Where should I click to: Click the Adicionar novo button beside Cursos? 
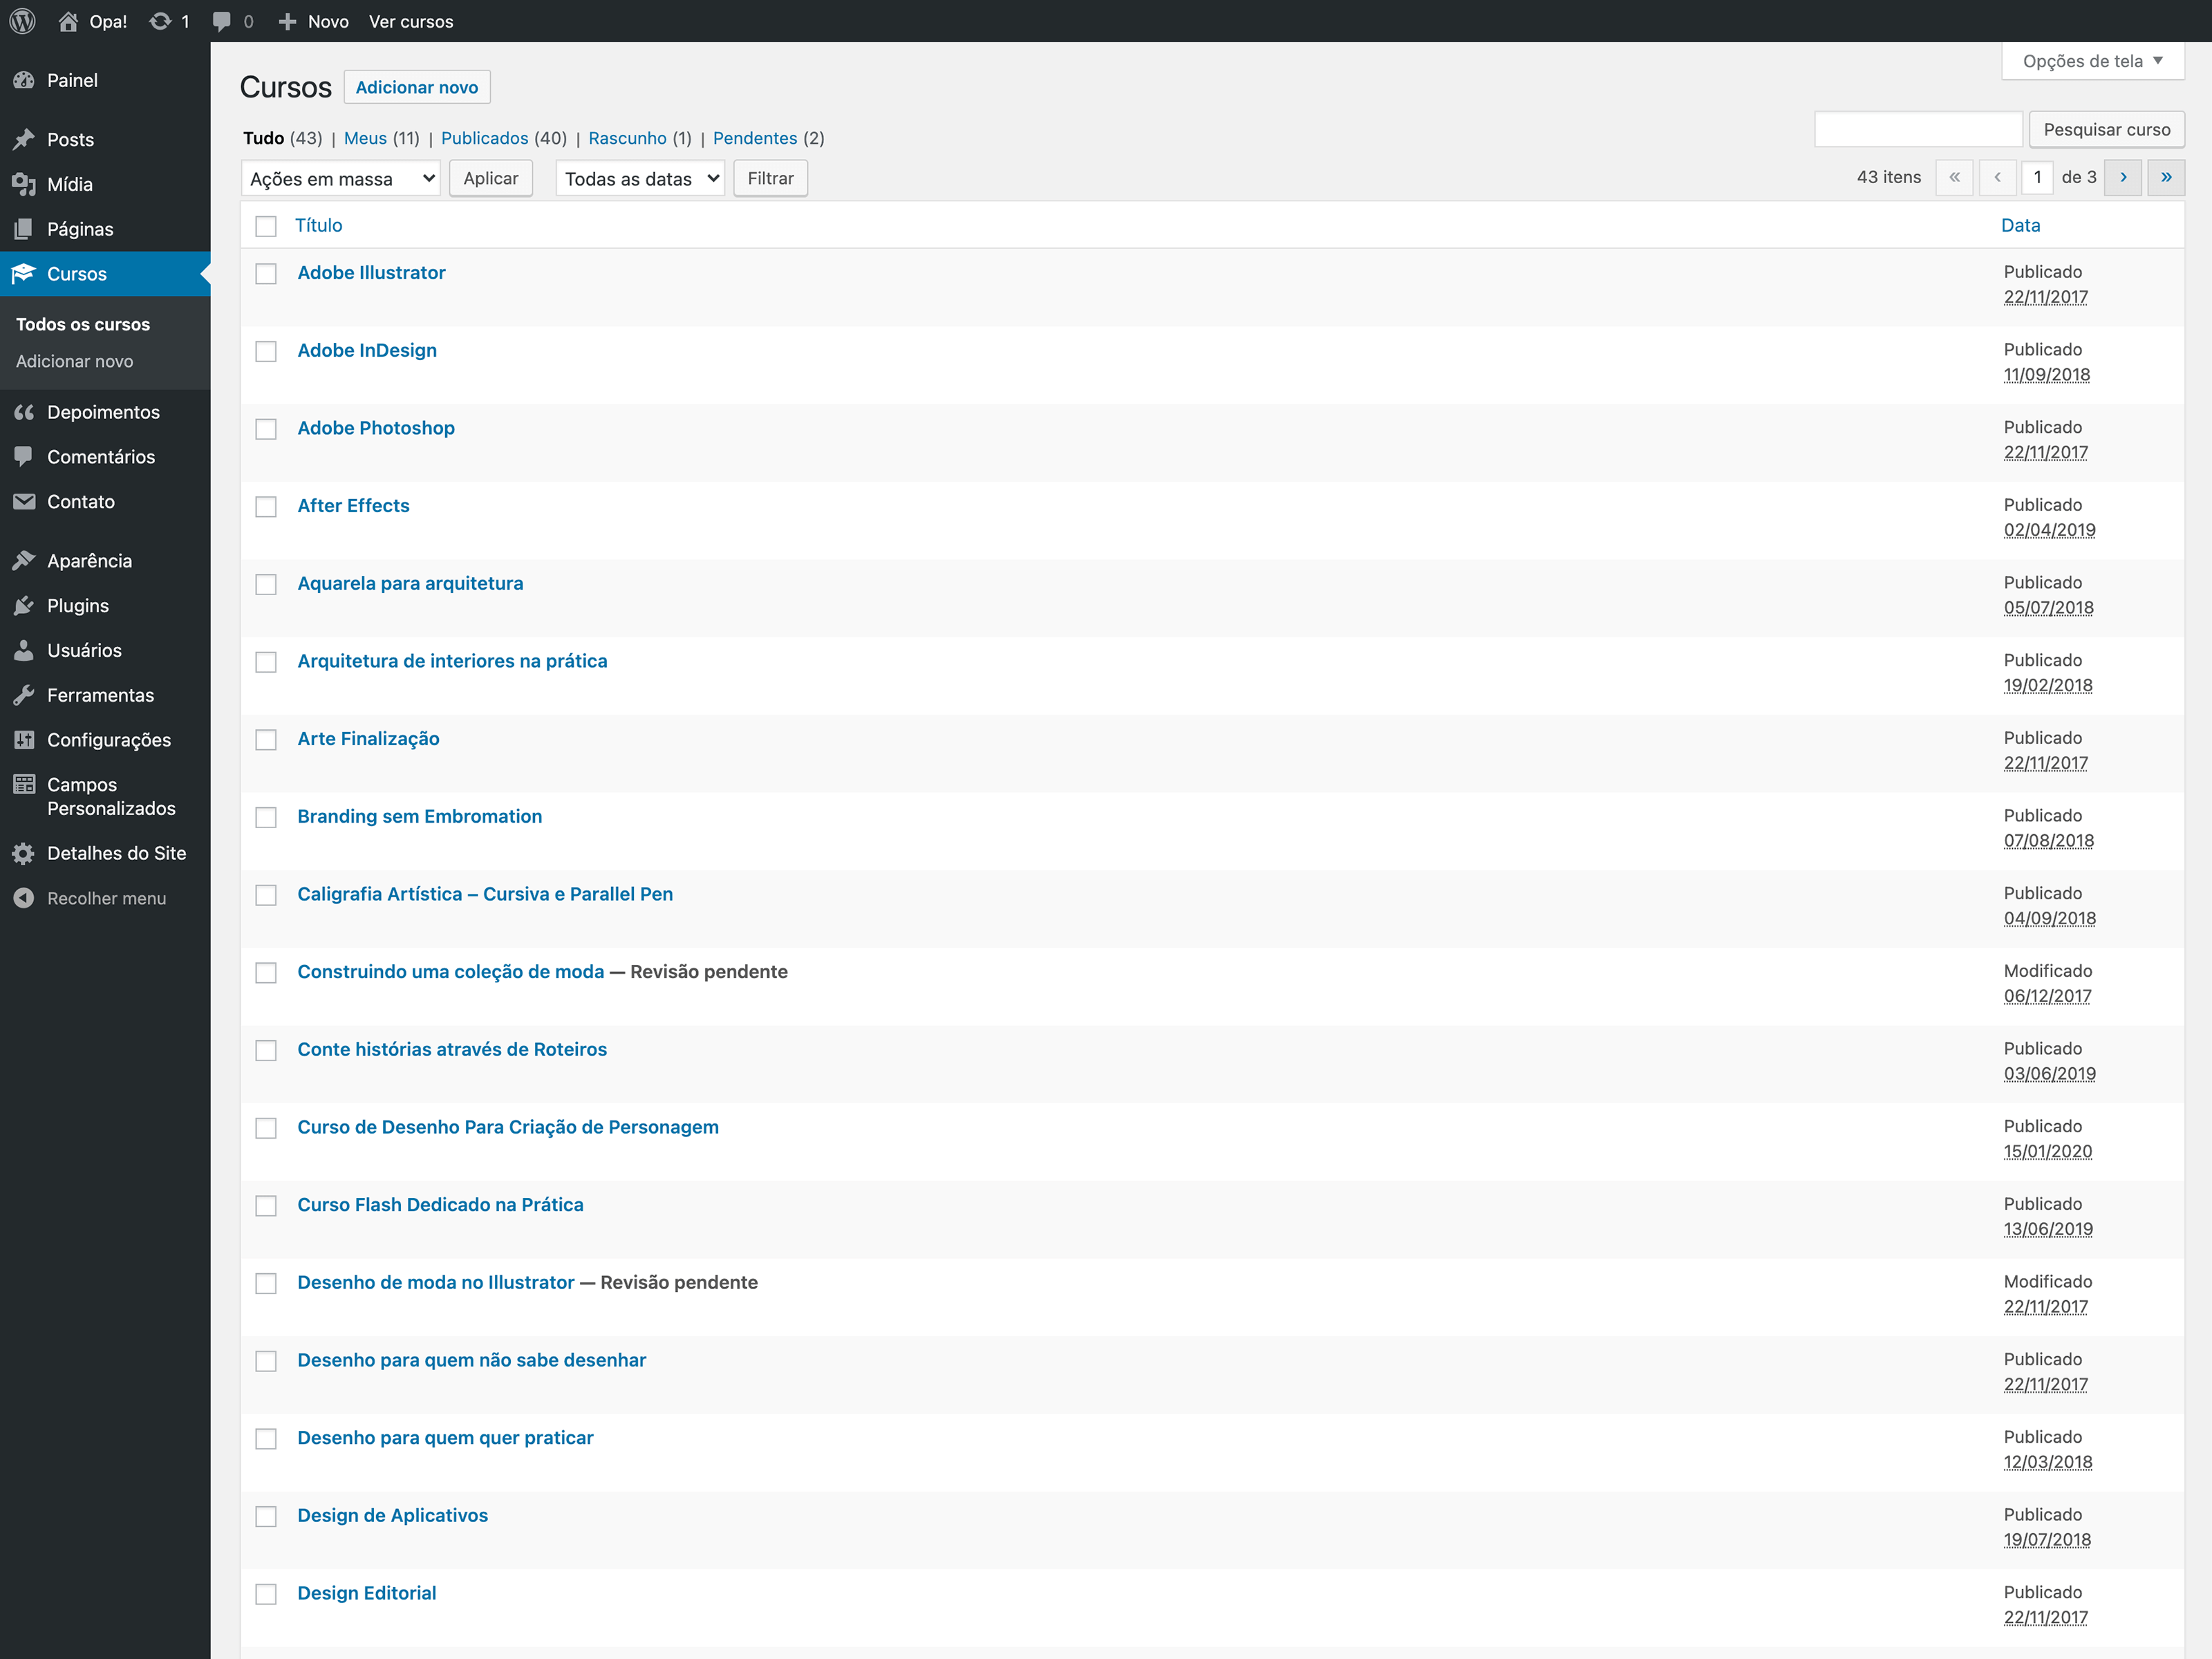pos(417,87)
